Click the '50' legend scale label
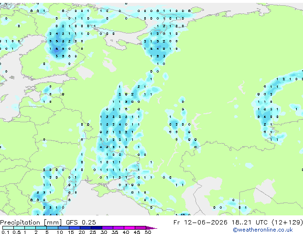The width and height of the screenshot is (303, 234). click(148, 232)
